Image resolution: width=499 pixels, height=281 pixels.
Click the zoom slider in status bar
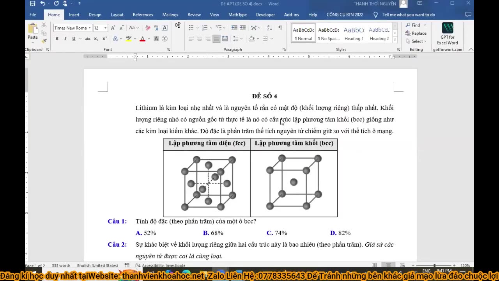[434, 265]
